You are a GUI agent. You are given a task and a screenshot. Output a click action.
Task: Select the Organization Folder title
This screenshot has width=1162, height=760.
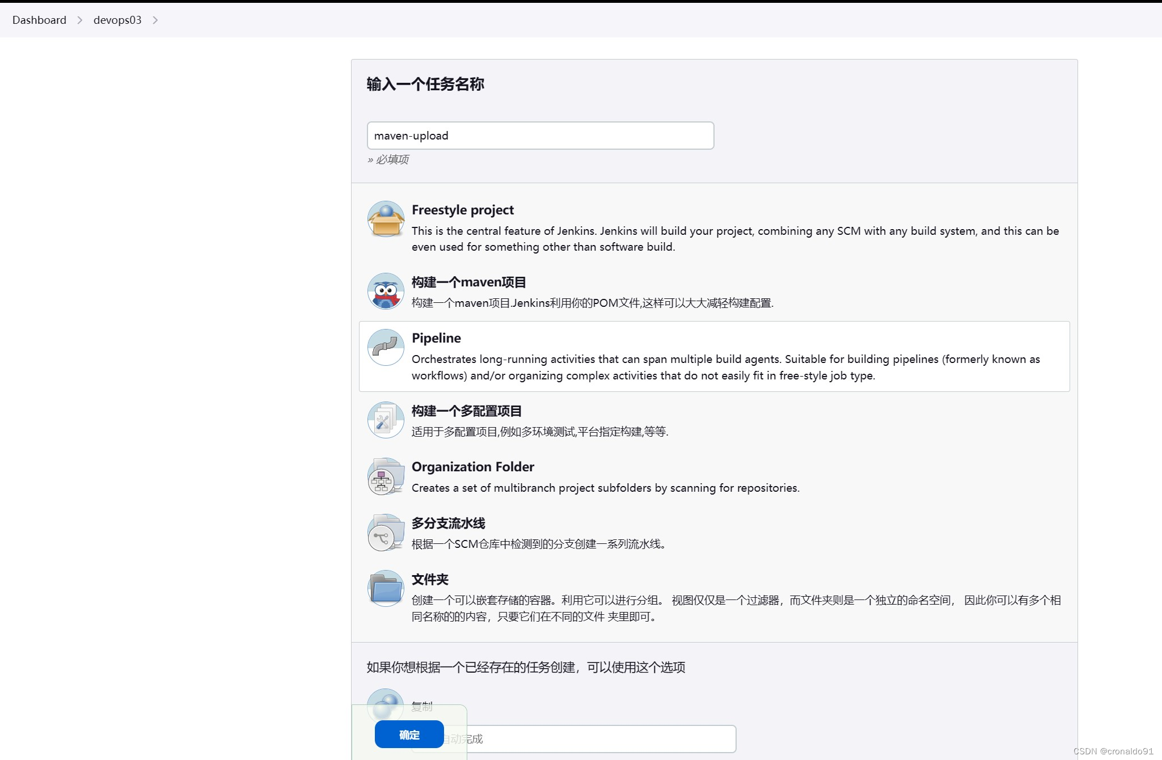[x=473, y=467]
